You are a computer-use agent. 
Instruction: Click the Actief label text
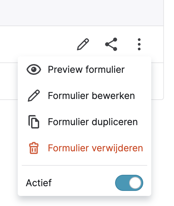tap(39, 183)
